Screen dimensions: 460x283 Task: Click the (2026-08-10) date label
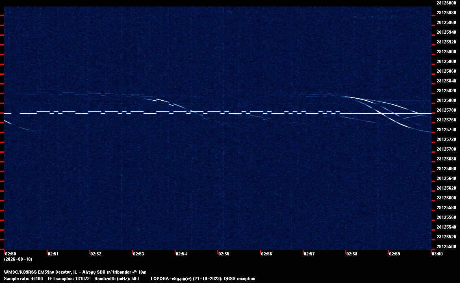coord(18,259)
